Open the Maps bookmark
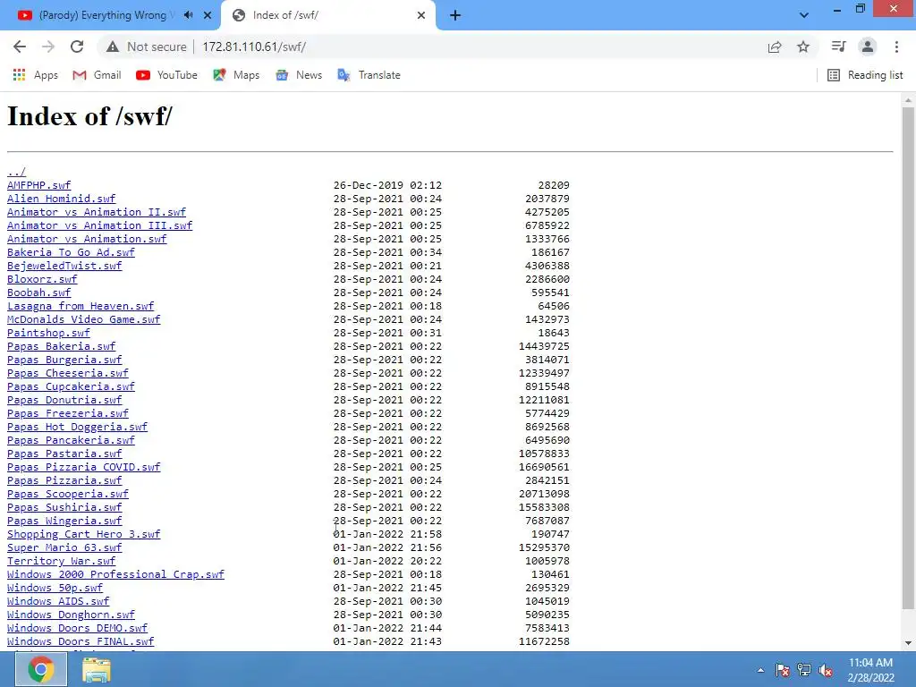Viewport: 916px width, 687px height. tap(236, 75)
